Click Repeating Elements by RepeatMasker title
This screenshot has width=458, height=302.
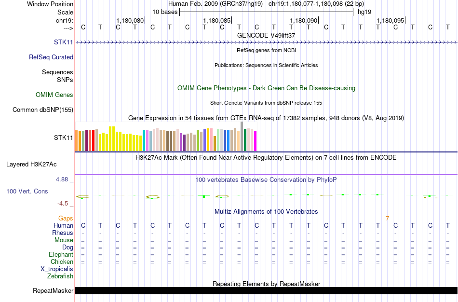click(266, 284)
